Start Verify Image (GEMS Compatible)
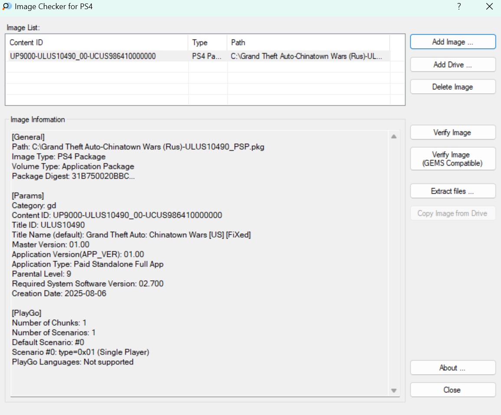 pyautogui.click(x=452, y=159)
